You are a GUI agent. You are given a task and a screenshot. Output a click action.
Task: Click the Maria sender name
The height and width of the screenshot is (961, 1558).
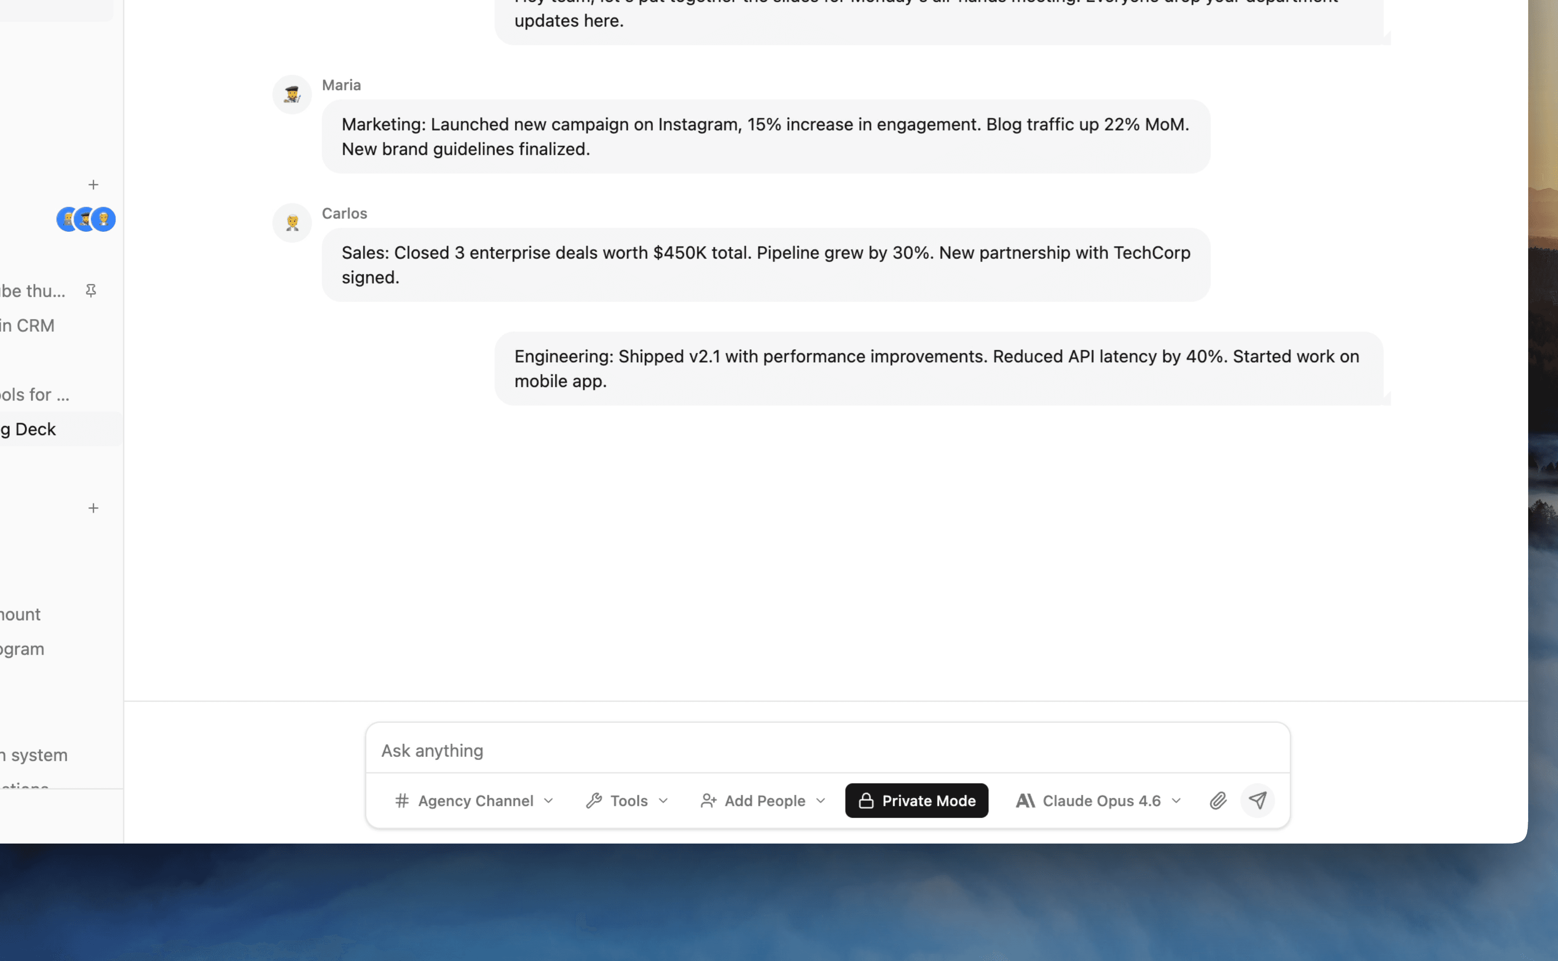pos(341,85)
